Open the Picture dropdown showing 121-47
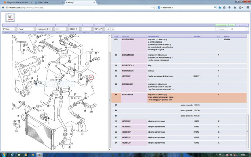Screen dimensions: 251x157 click(100, 29)
